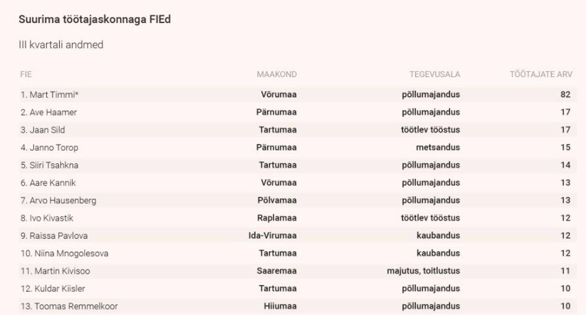
Task: Click the employee count 82 cell
Action: pos(565,95)
